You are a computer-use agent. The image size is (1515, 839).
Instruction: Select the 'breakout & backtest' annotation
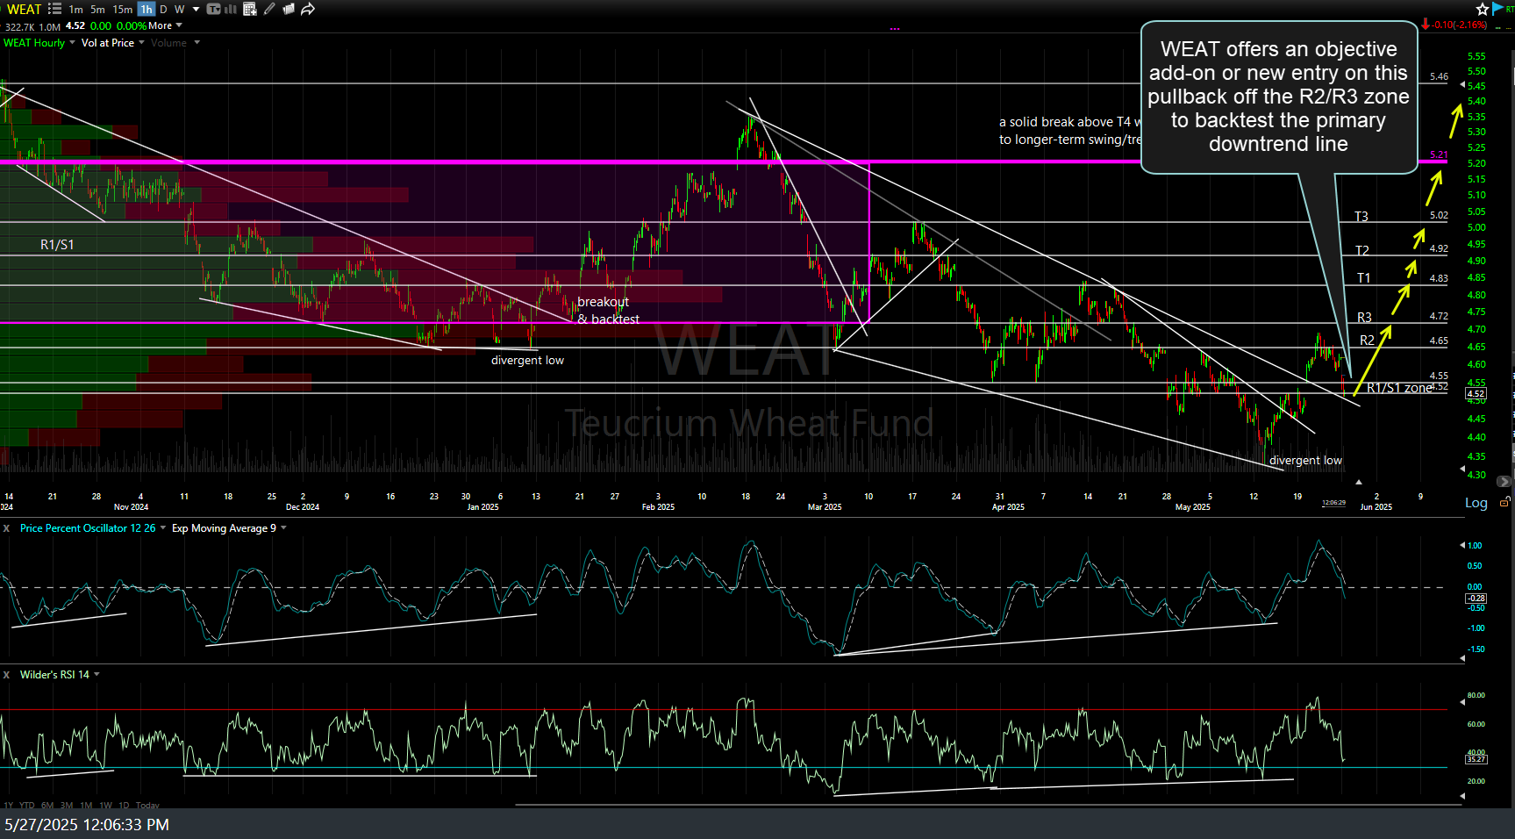[608, 311]
